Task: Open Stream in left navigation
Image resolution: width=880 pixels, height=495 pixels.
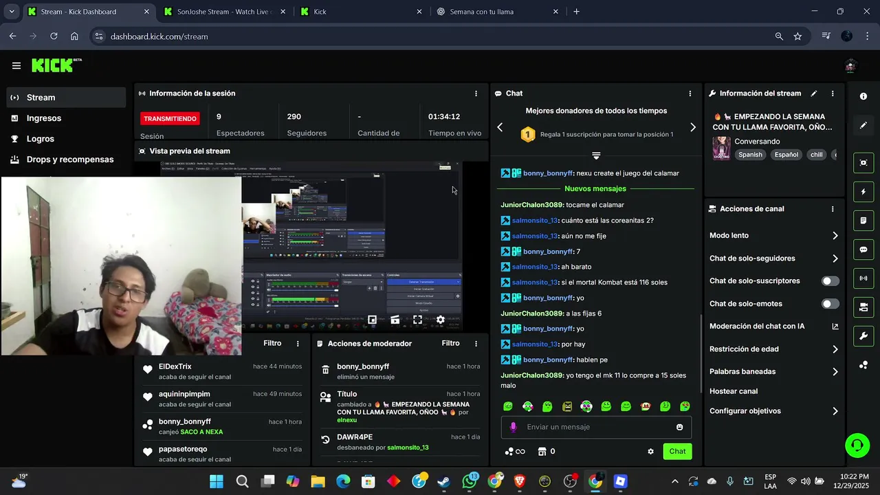Action: click(66, 98)
